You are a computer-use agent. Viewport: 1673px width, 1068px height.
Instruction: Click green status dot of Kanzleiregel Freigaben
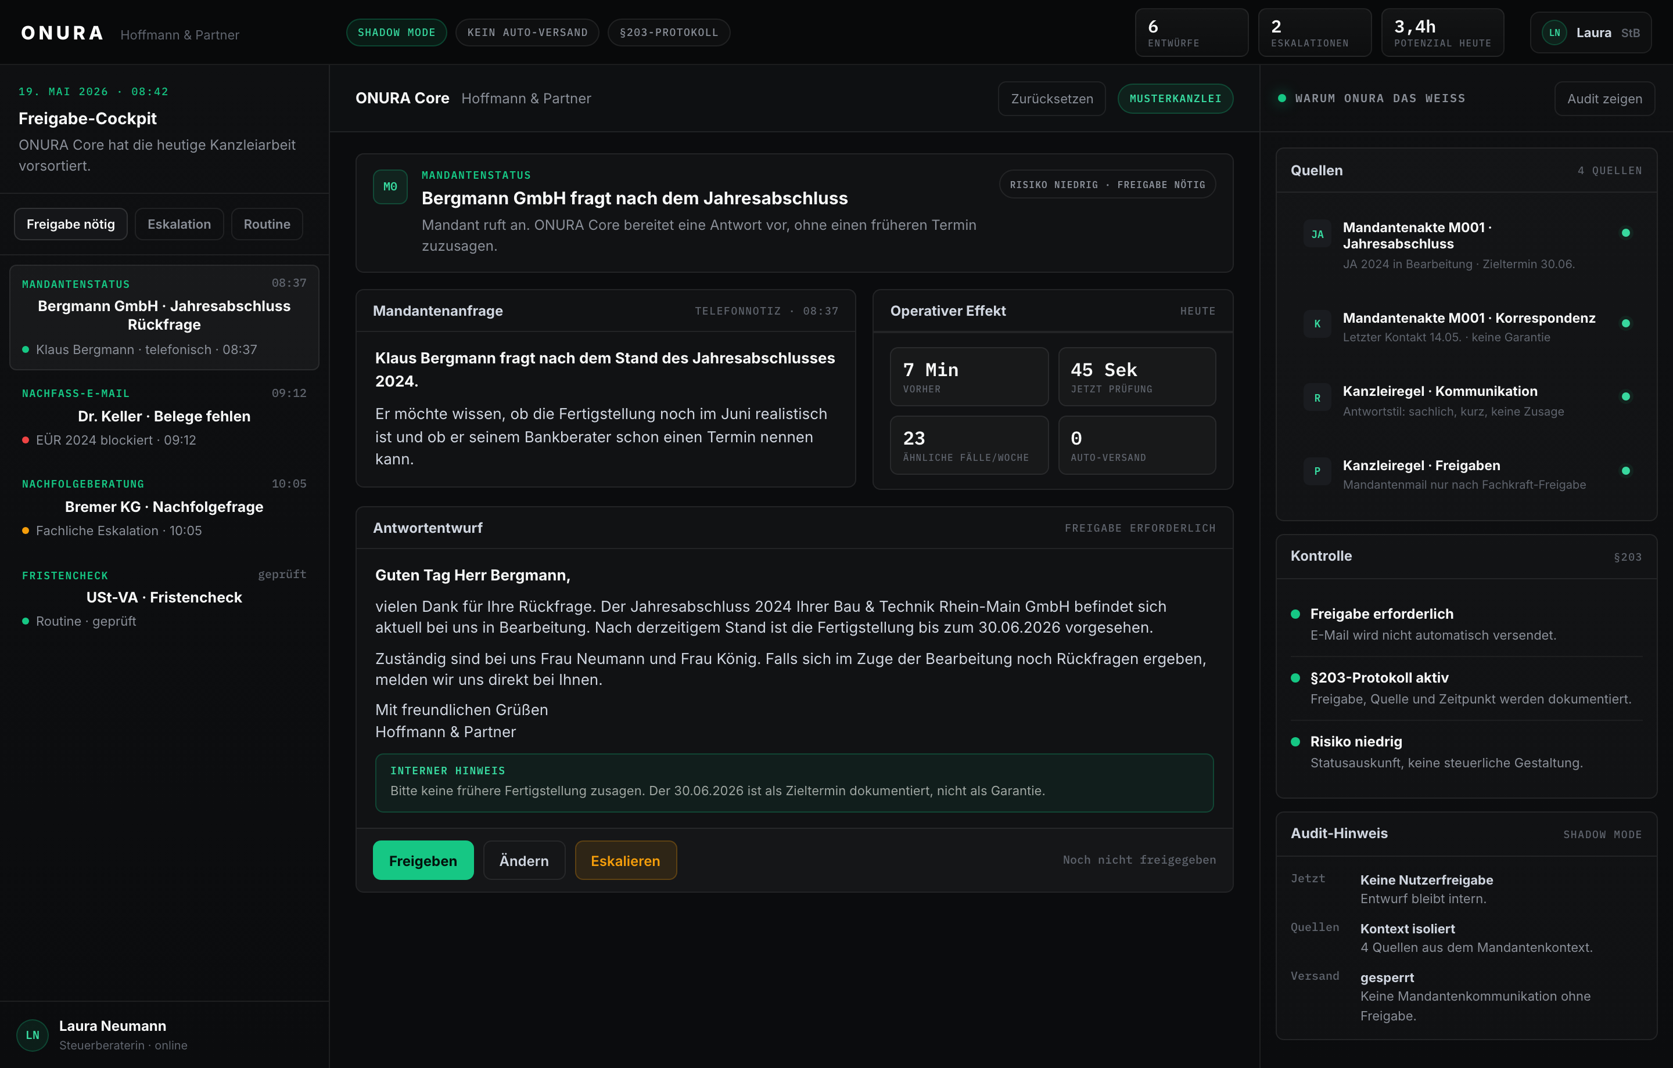tap(1626, 471)
